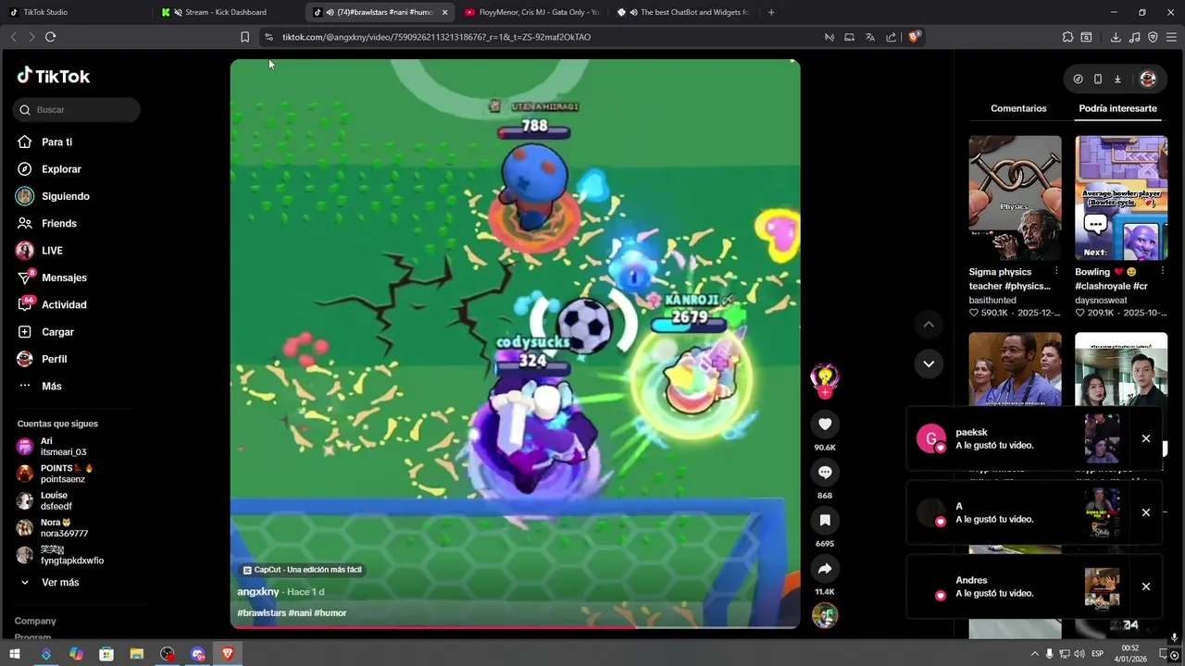Expand the Más menu in sidebar
1185x666 pixels.
click(40, 386)
